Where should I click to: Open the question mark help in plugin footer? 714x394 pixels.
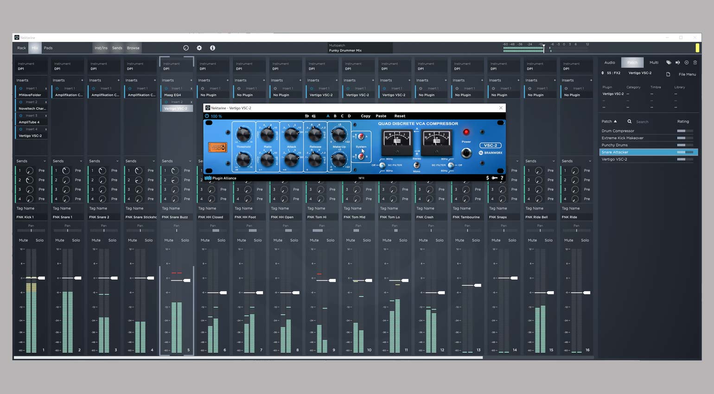click(x=502, y=178)
